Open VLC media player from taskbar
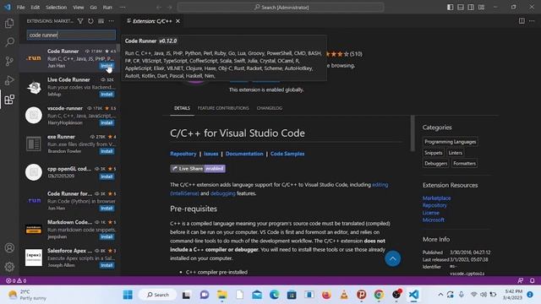Screen dimensions: 541x304 point(344,295)
